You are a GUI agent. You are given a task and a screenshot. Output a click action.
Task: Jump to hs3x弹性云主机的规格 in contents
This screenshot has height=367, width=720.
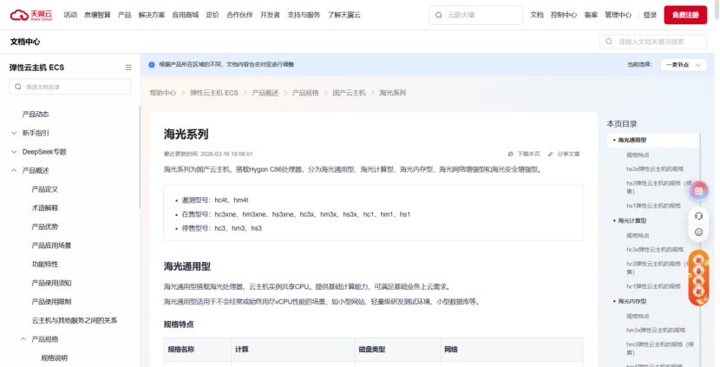click(655, 168)
